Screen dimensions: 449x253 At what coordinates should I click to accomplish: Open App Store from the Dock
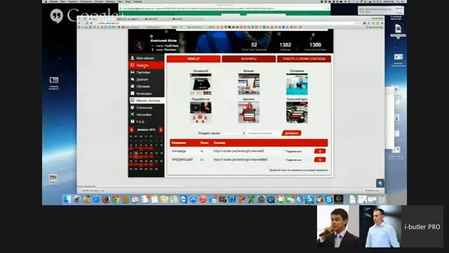click(194, 199)
